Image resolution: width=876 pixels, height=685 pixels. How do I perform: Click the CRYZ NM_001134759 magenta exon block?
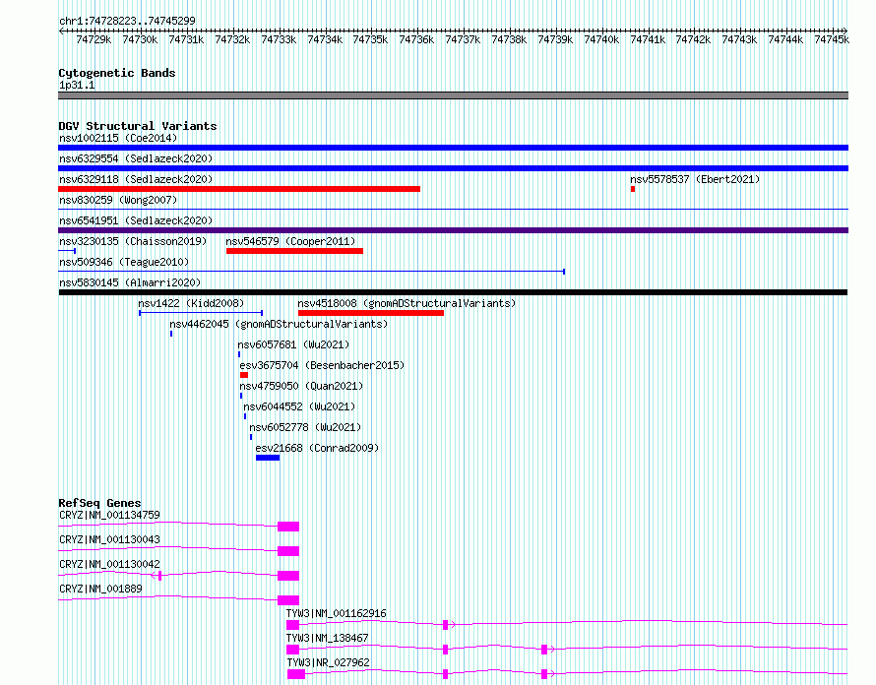[288, 527]
